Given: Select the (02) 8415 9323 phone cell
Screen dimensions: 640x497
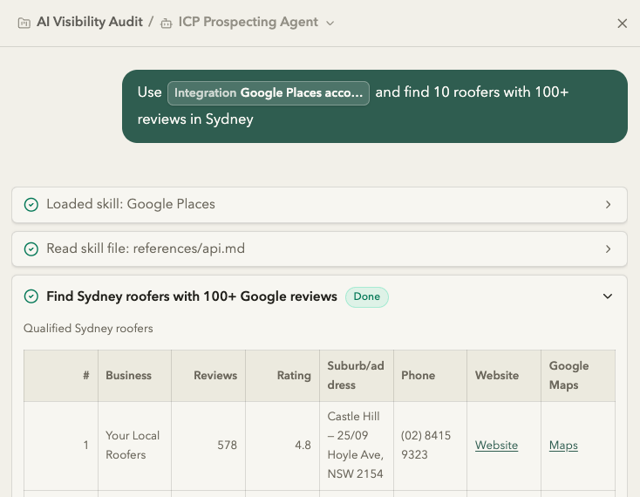Looking at the screenshot, I should pos(430,446).
